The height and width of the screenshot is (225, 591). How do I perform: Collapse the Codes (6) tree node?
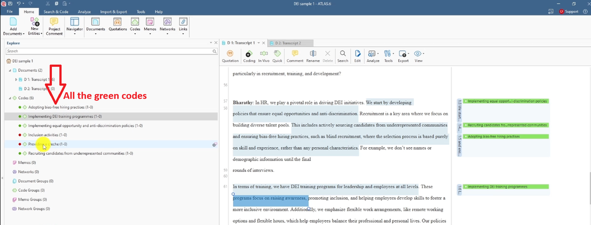[9, 98]
